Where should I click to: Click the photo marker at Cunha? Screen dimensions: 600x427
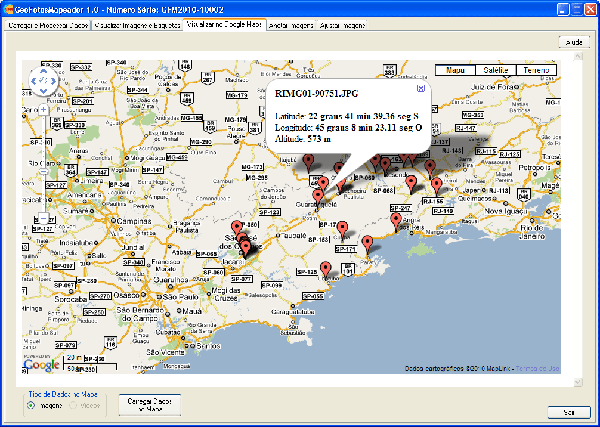click(342, 230)
